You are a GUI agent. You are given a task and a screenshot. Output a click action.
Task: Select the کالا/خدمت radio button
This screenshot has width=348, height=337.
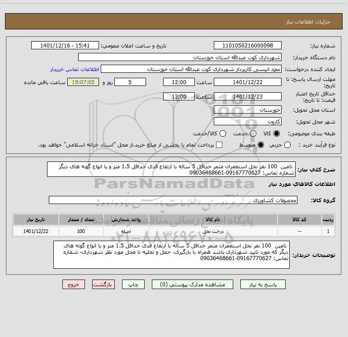223,133
